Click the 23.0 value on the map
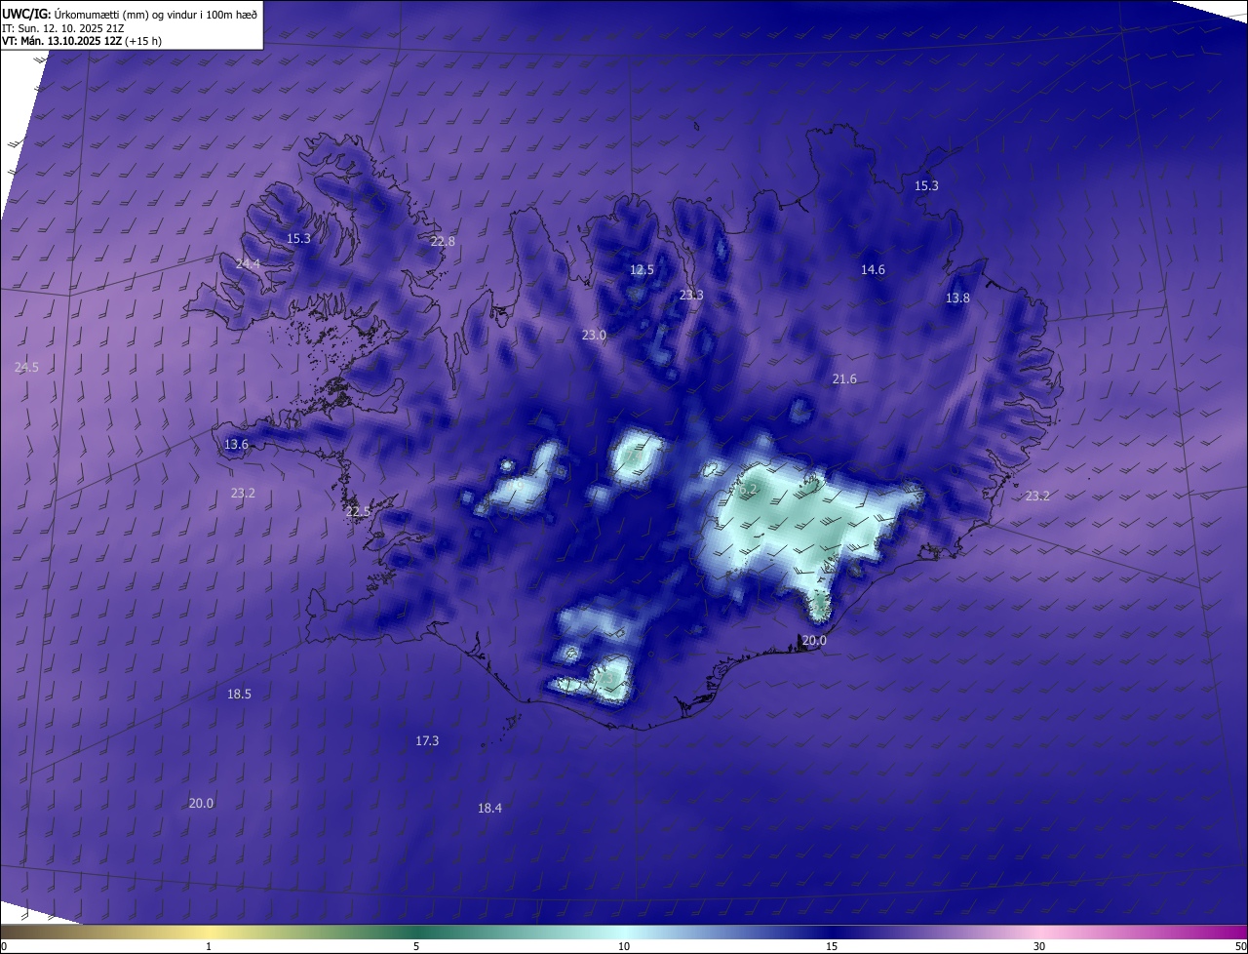The height and width of the screenshot is (954, 1248). pyautogui.click(x=594, y=335)
